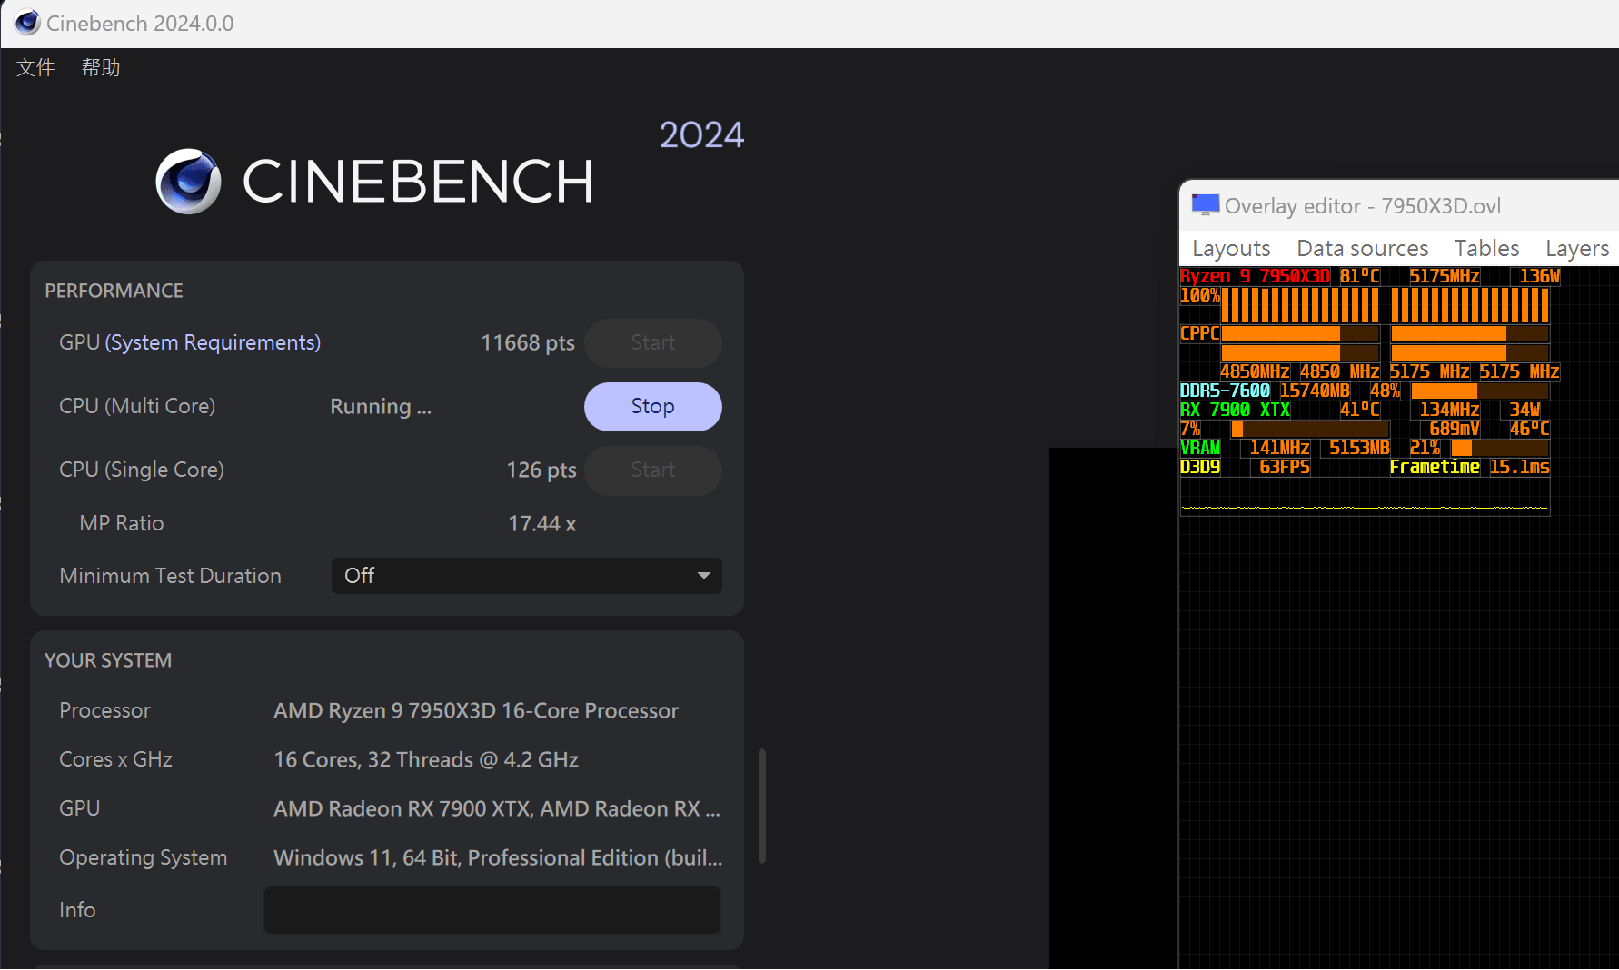Click the 11668 pts GPU score

[528, 342]
